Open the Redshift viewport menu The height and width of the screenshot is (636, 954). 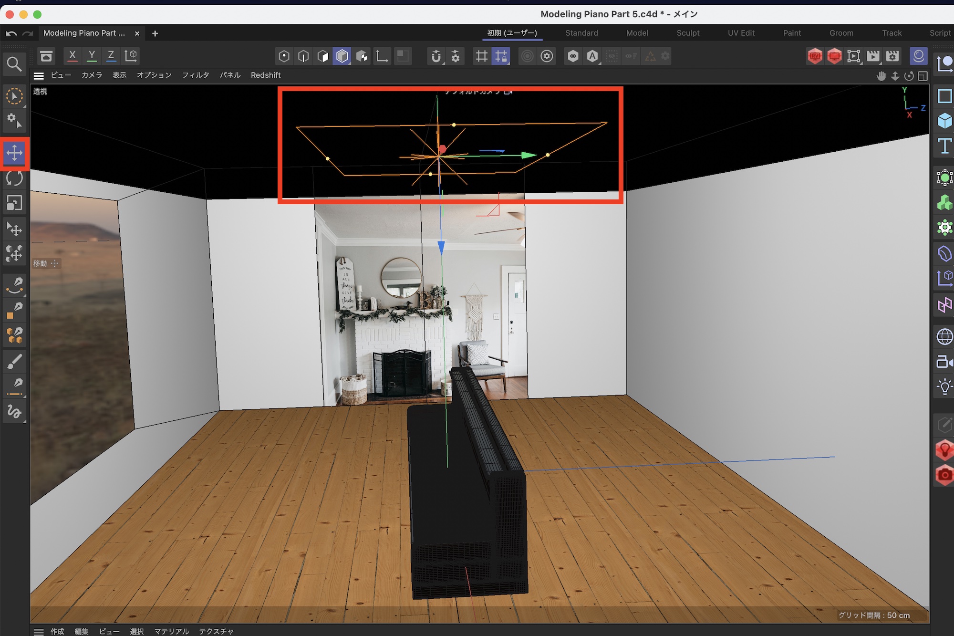(x=266, y=75)
